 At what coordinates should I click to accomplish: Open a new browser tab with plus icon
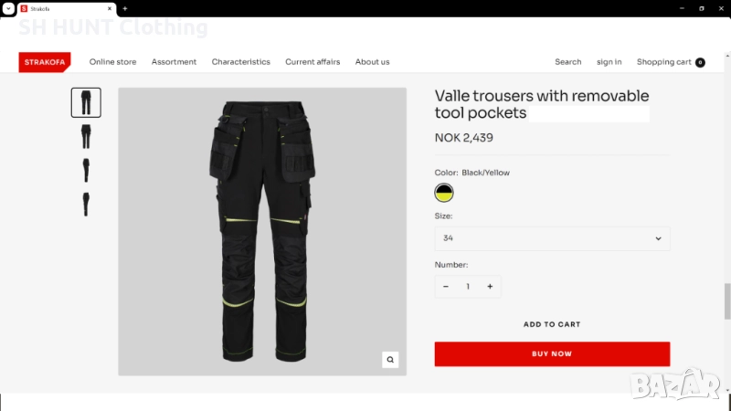tap(125, 8)
